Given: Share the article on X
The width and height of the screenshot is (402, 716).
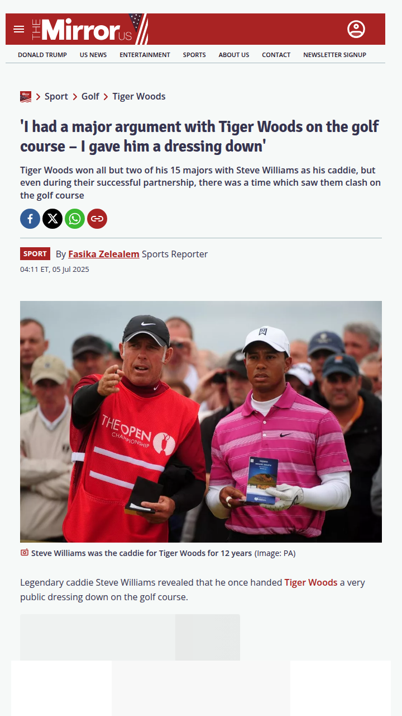Looking at the screenshot, I should pos(52,219).
